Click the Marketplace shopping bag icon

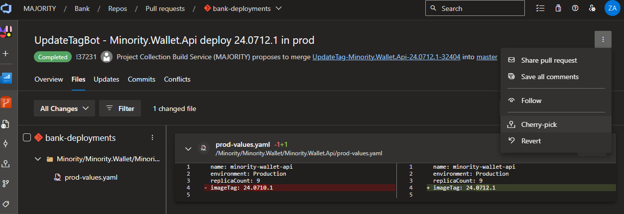coord(558,8)
